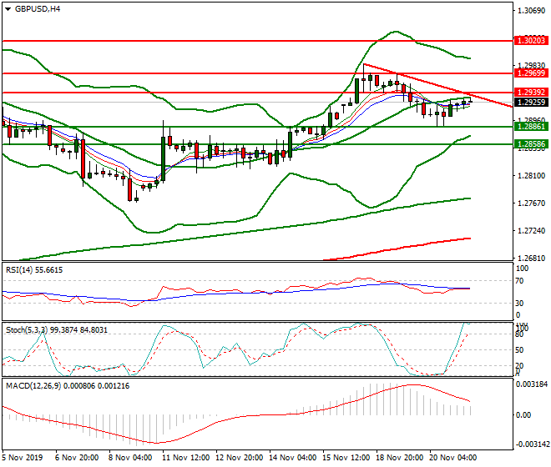551x467 pixels.
Task: Click the 1.26810 price scale value
Action: (x=532, y=258)
